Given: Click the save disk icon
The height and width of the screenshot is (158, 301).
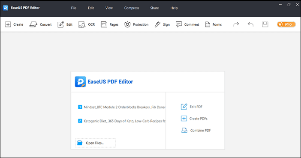Looking at the screenshot, I should point(265,24).
